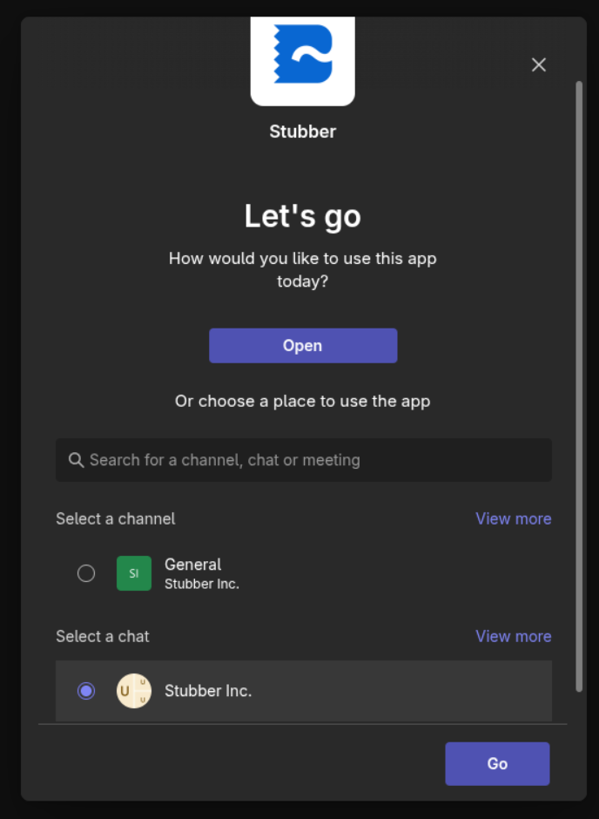599x819 pixels.
Task: Click the General channel name
Action: coord(193,565)
